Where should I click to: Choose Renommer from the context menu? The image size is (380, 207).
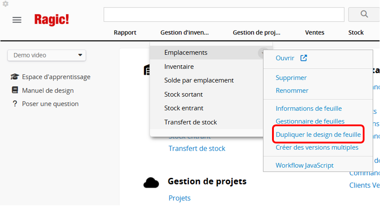[x=292, y=90]
